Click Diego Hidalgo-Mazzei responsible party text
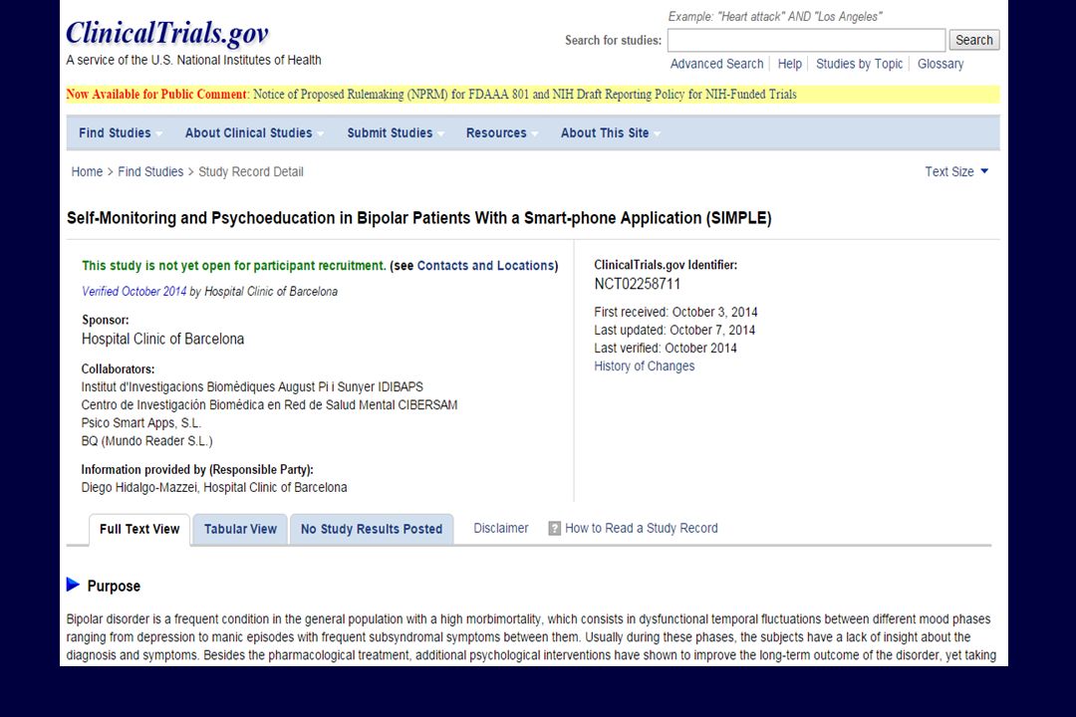The width and height of the screenshot is (1076, 717). click(x=214, y=487)
